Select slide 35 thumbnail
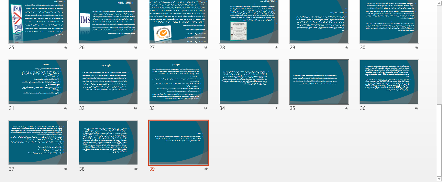The width and height of the screenshot is (442, 182). [x=319, y=82]
